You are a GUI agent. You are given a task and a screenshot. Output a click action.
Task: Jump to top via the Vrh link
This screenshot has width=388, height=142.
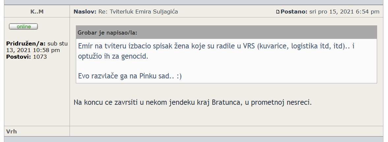coord(12,131)
